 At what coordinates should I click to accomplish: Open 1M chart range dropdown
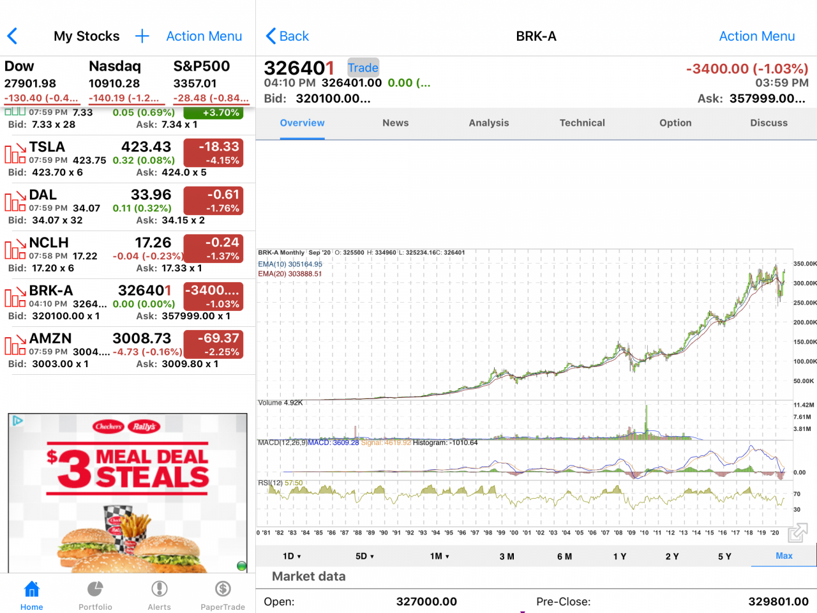[439, 556]
